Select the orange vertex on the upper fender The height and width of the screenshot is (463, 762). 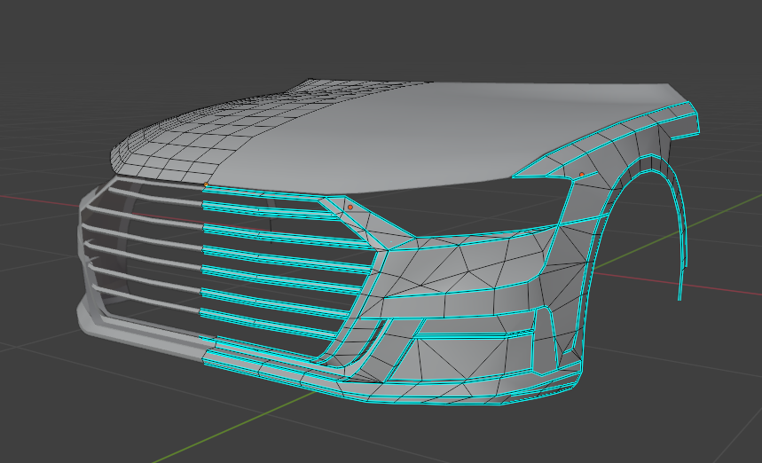point(582,175)
